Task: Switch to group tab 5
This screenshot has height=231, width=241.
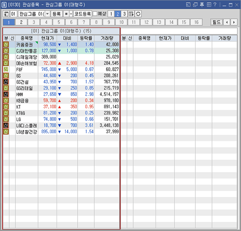Action: coord(59,22)
